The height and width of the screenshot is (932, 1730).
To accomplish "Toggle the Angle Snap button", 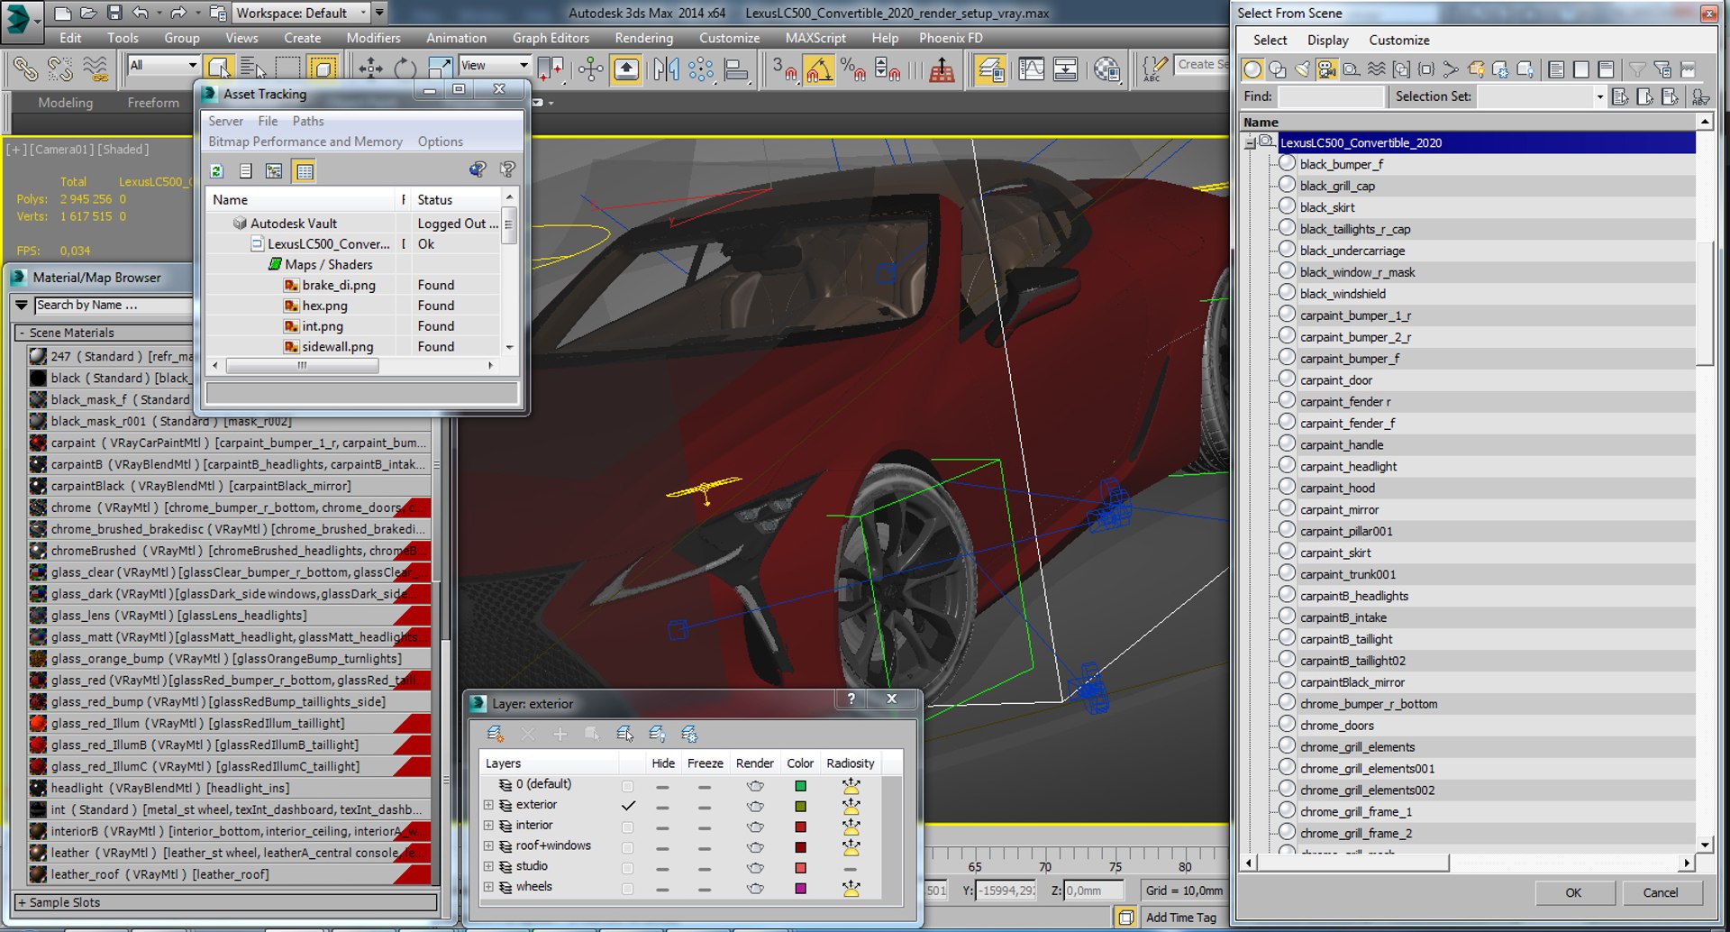I will point(818,69).
